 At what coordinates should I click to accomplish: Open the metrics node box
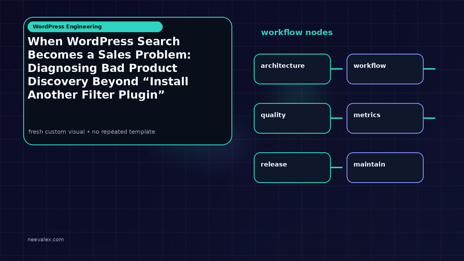pyautogui.click(x=385, y=118)
